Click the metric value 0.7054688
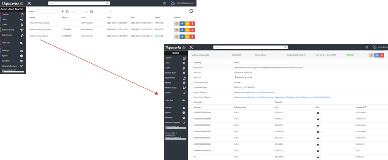This screenshot has width=388, height=160. coord(67,29)
